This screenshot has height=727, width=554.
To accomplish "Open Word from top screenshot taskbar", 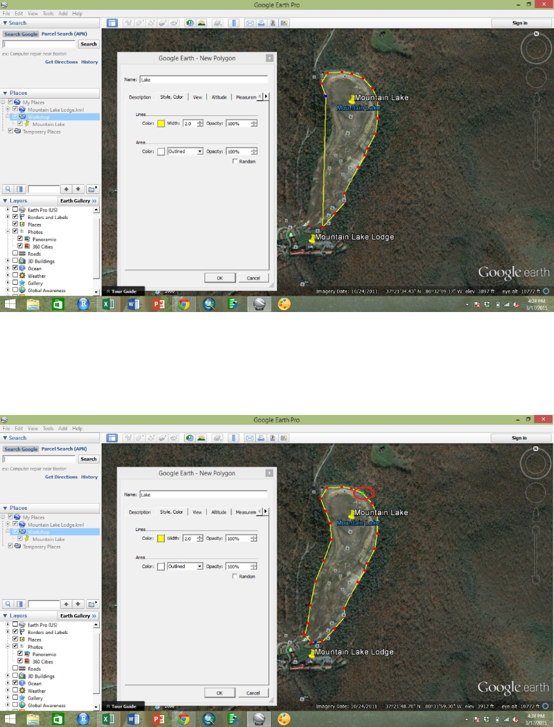I will tap(134, 304).
